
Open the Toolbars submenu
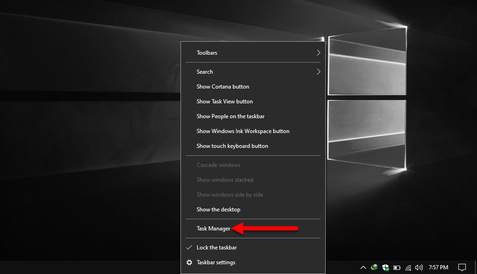[253, 52]
